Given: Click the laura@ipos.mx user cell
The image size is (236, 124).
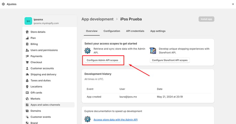Looking at the screenshot, I should tap(128, 97).
